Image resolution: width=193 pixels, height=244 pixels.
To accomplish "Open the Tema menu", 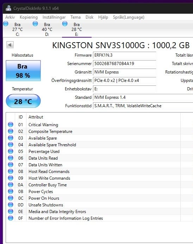I will tap(75, 17).
